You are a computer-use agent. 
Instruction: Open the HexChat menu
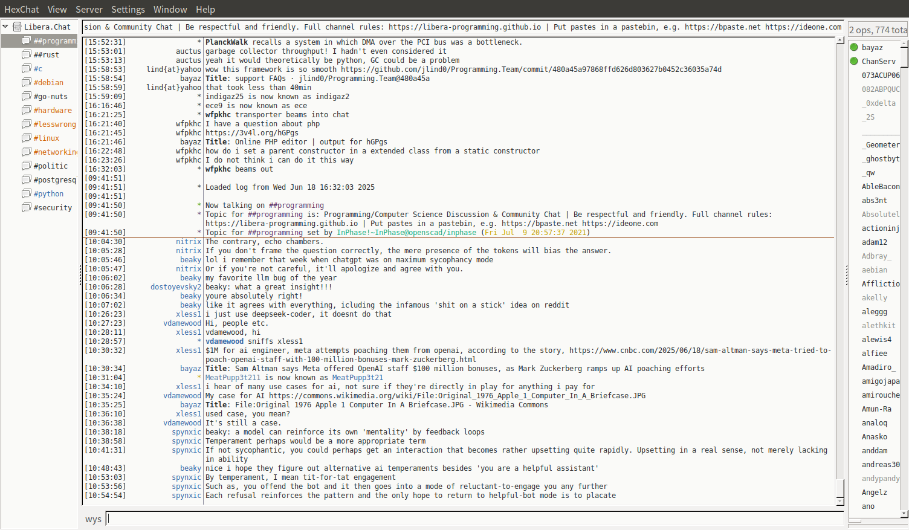[x=21, y=9]
